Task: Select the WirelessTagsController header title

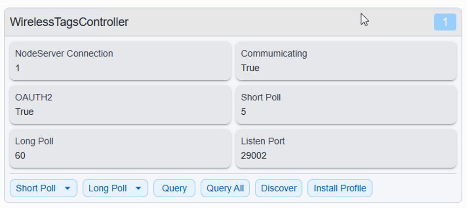Action: tap(69, 22)
